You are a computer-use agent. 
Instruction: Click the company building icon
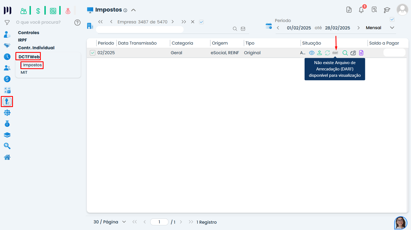(x=90, y=26)
